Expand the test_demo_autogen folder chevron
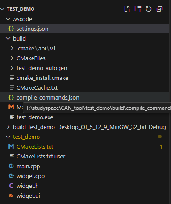The width and height of the screenshot is (171, 204). click(12, 68)
